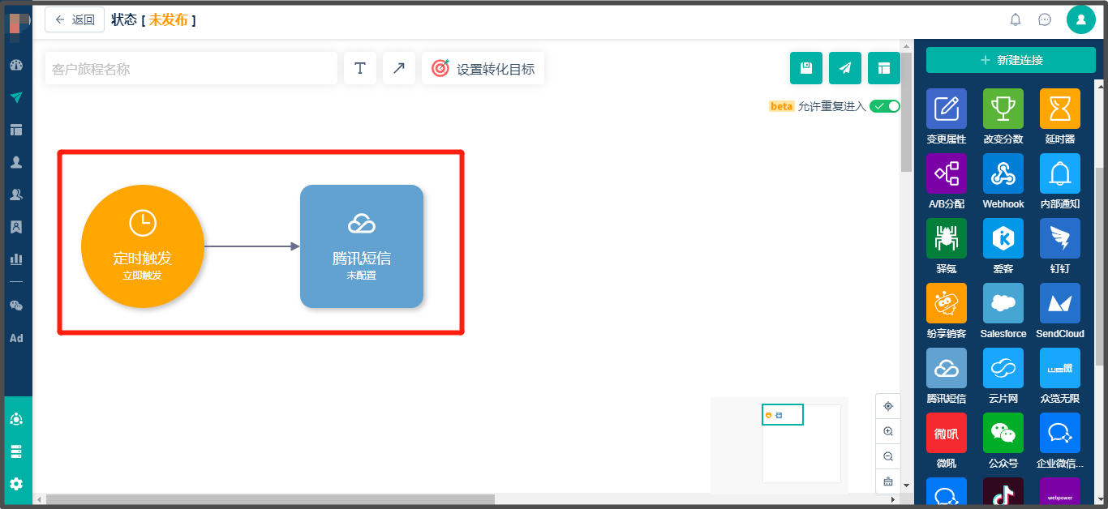Click the 定时触发 trigger node
The image size is (1108, 509).
[x=143, y=246]
